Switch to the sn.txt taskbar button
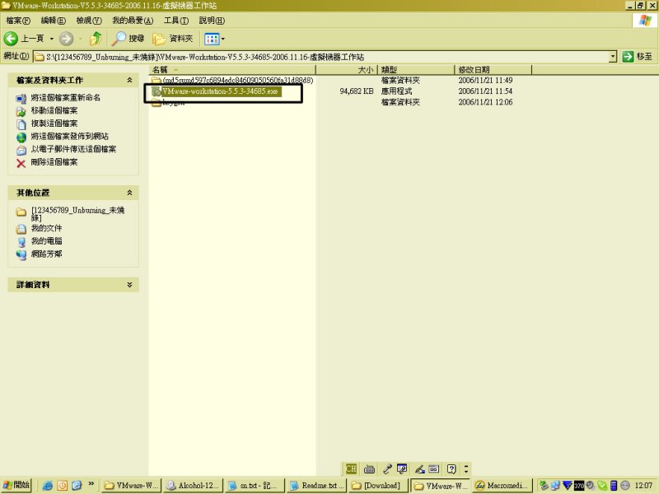Screen dimensions: 659x494 click(x=255, y=486)
